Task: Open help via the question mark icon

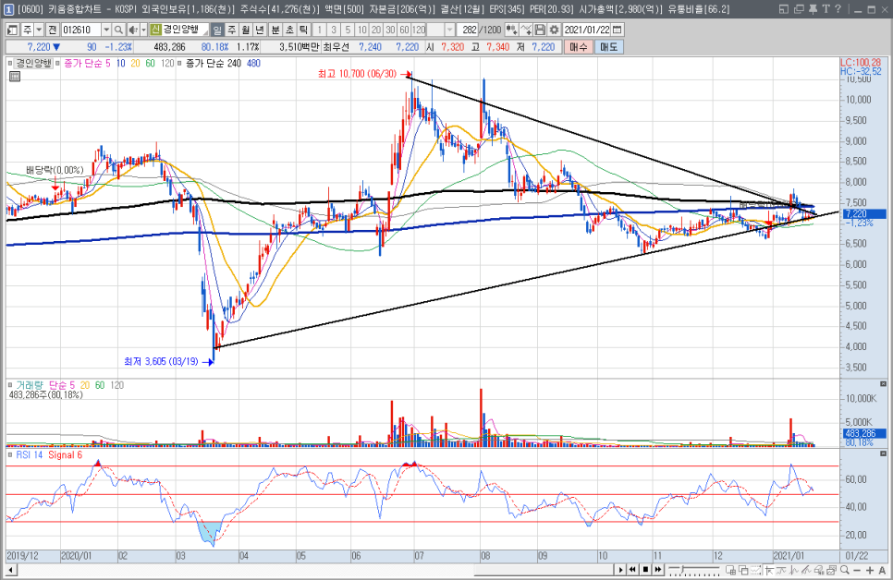Action: [838, 9]
